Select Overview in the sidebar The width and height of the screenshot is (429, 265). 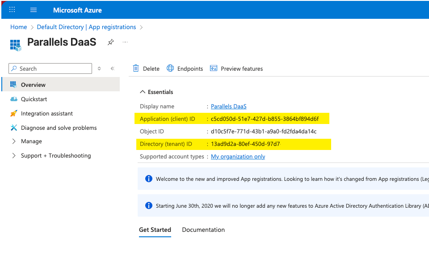click(33, 85)
